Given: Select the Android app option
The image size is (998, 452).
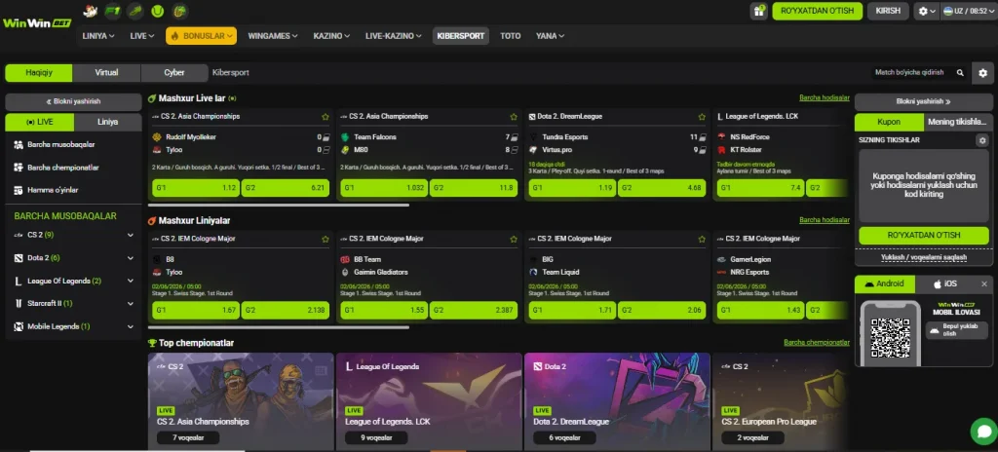Looking at the screenshot, I should point(885,283).
